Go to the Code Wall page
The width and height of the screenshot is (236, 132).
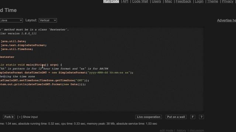tap(140, 1)
